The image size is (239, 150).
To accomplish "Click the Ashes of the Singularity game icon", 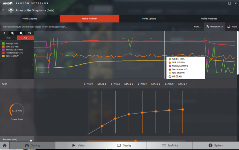I will click(11, 10).
